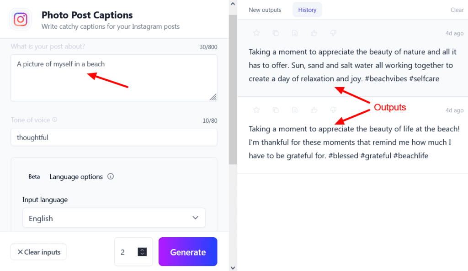This screenshot has width=468, height=271.
Task: Open the Input language dropdown
Action: (x=114, y=218)
